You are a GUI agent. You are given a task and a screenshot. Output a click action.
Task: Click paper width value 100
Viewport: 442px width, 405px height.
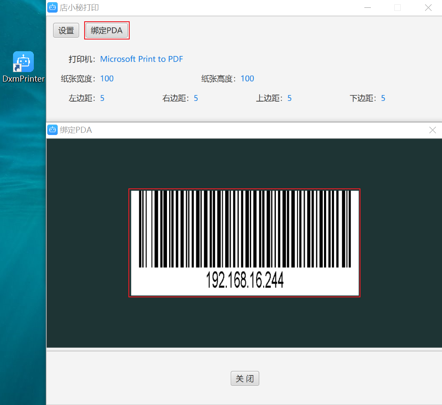[x=107, y=79]
